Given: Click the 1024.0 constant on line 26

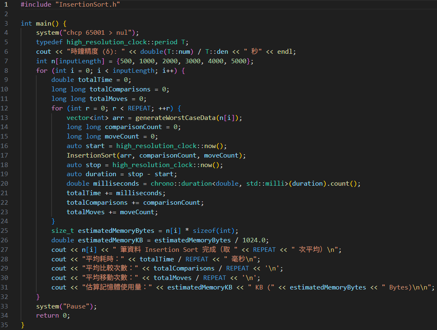Looking at the screenshot, I should tap(254, 240).
